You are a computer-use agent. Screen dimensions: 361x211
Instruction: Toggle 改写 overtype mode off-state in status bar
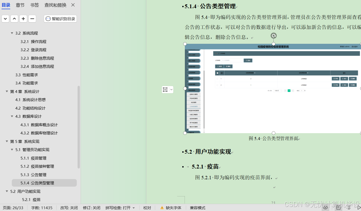coord(69,208)
